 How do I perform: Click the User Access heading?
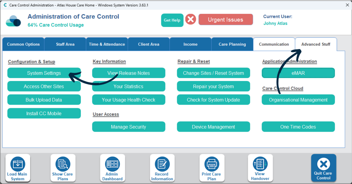click(106, 114)
